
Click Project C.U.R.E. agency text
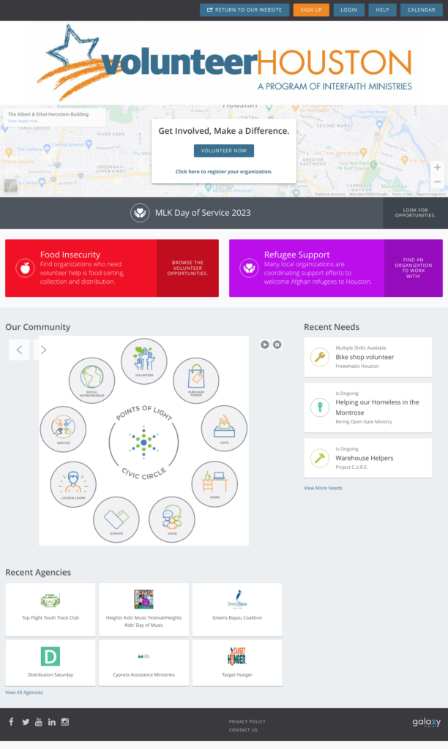pyautogui.click(x=351, y=467)
